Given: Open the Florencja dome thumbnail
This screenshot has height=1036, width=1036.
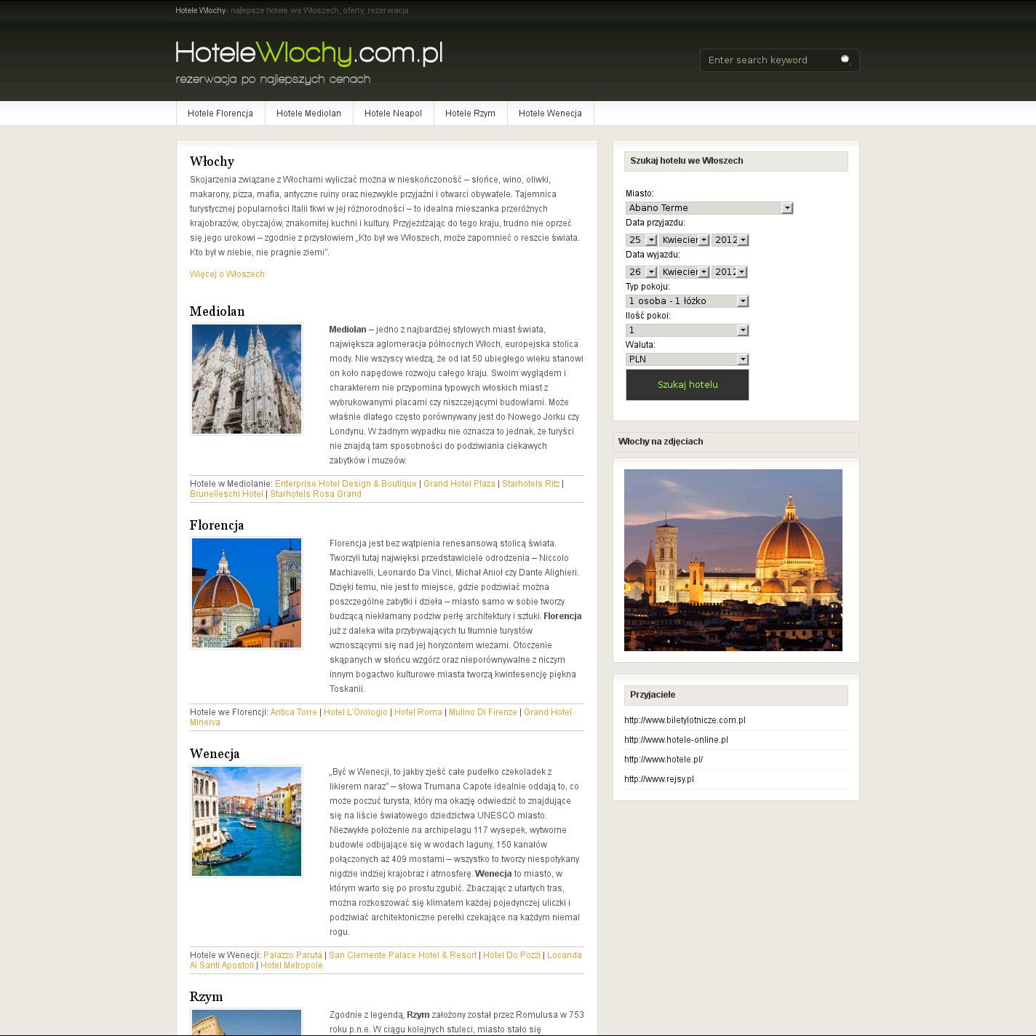Looking at the screenshot, I should tap(246, 593).
